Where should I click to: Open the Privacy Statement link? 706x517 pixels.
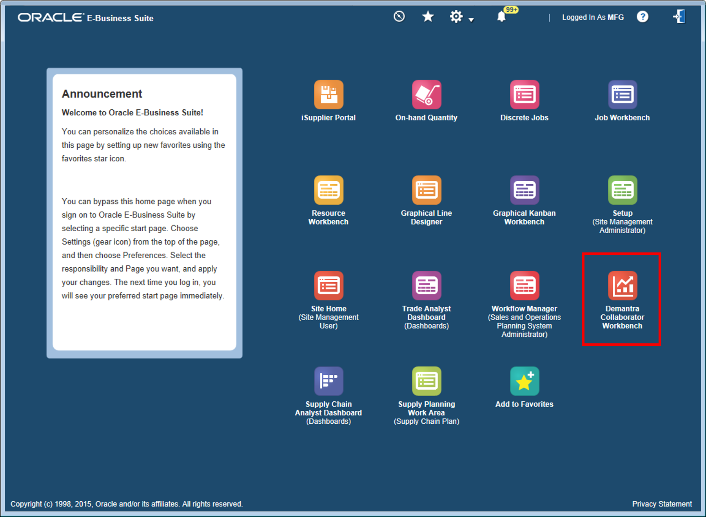click(662, 504)
